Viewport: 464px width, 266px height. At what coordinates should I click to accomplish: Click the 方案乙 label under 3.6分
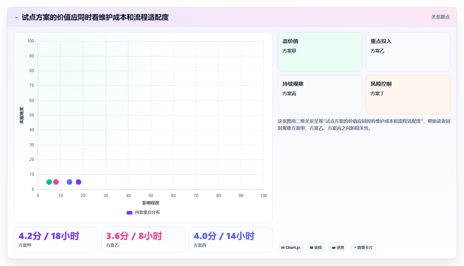point(113,245)
